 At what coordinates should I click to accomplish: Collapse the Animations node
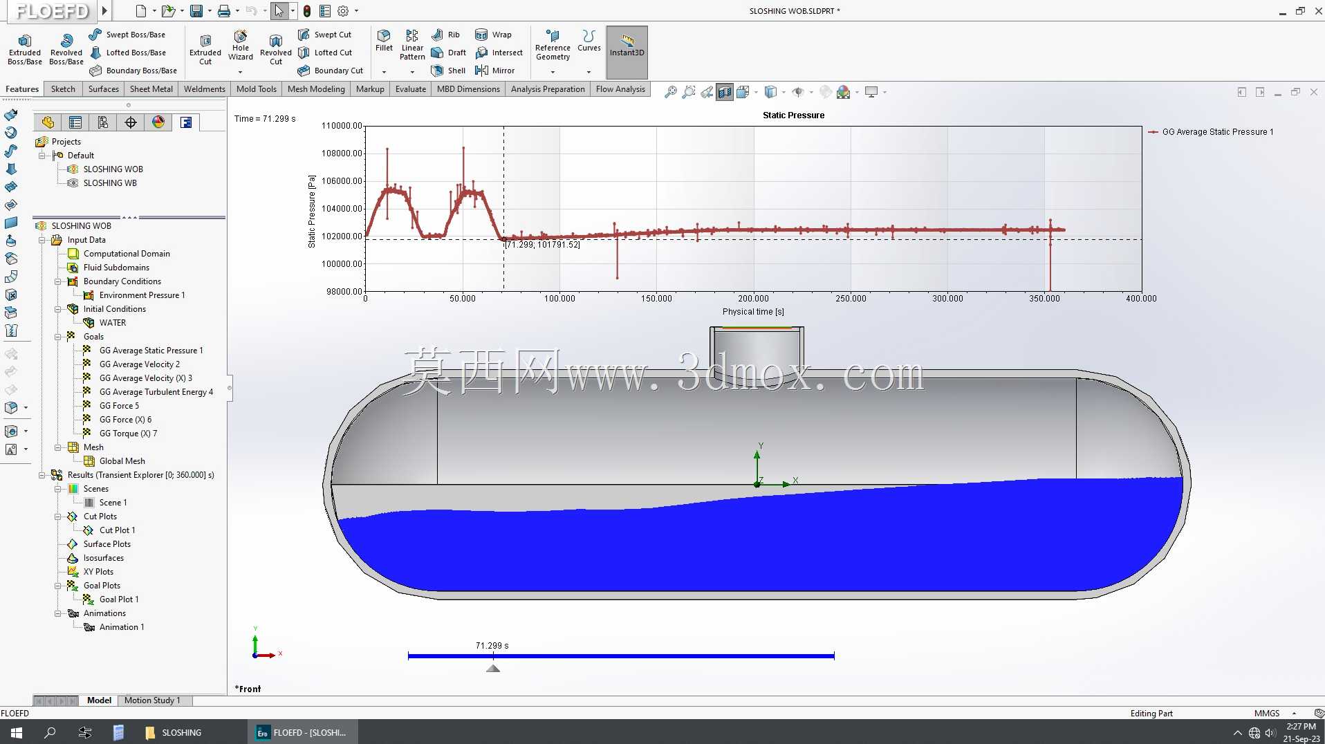coord(58,613)
